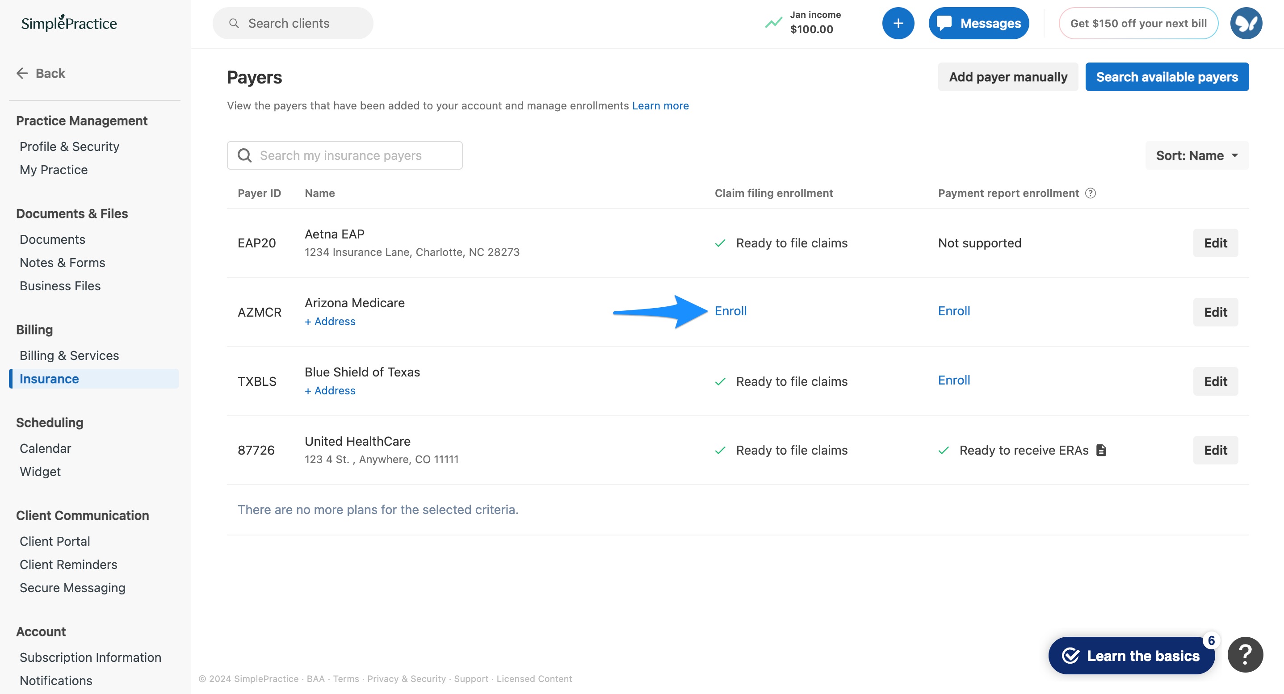The height and width of the screenshot is (694, 1284).
Task: Enroll Arizona Medicare for claim filing
Action: click(731, 310)
